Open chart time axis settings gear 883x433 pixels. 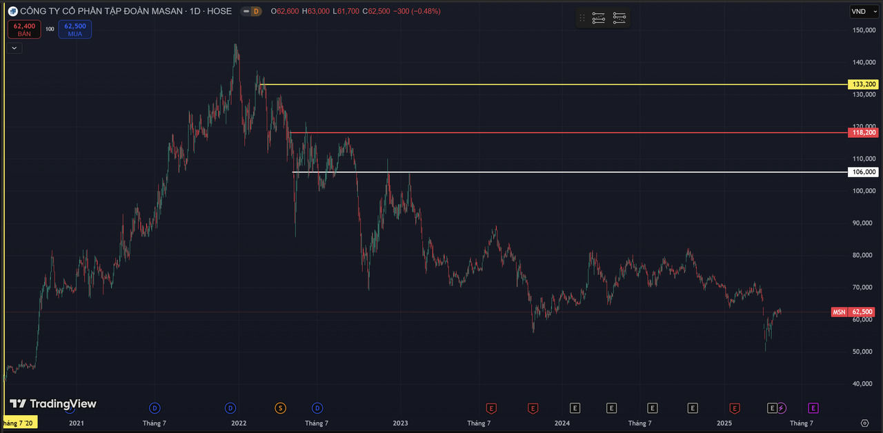864,423
